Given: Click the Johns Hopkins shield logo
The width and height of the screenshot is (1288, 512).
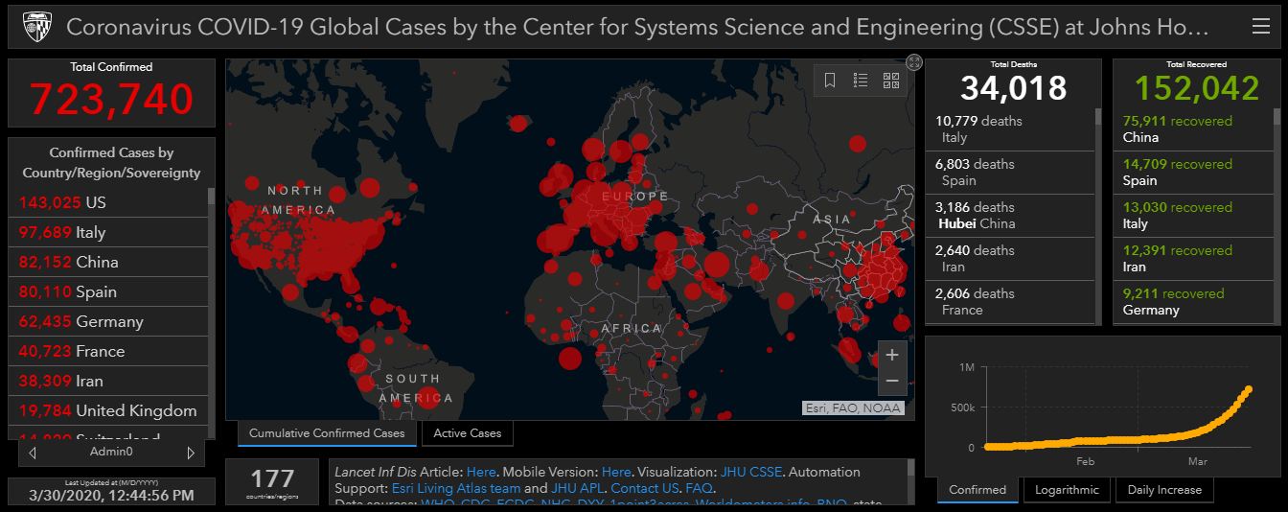Looking at the screenshot, I should pos(36,27).
